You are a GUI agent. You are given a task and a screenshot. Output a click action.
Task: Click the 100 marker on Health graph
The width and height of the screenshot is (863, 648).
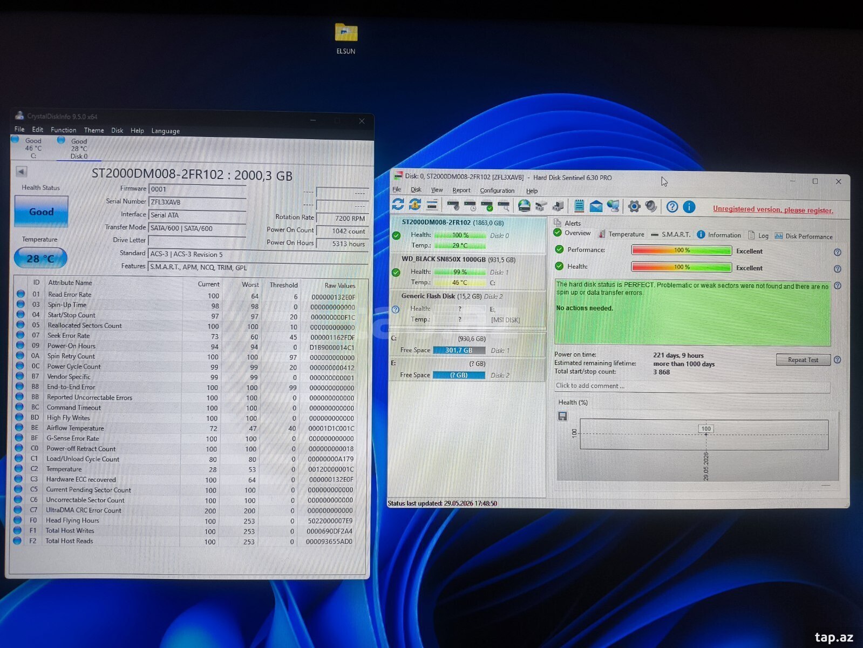(x=706, y=429)
